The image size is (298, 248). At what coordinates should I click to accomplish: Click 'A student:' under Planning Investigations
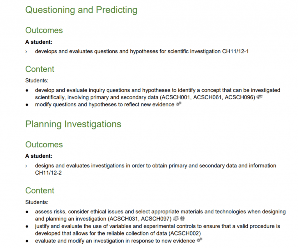pos(39,156)
